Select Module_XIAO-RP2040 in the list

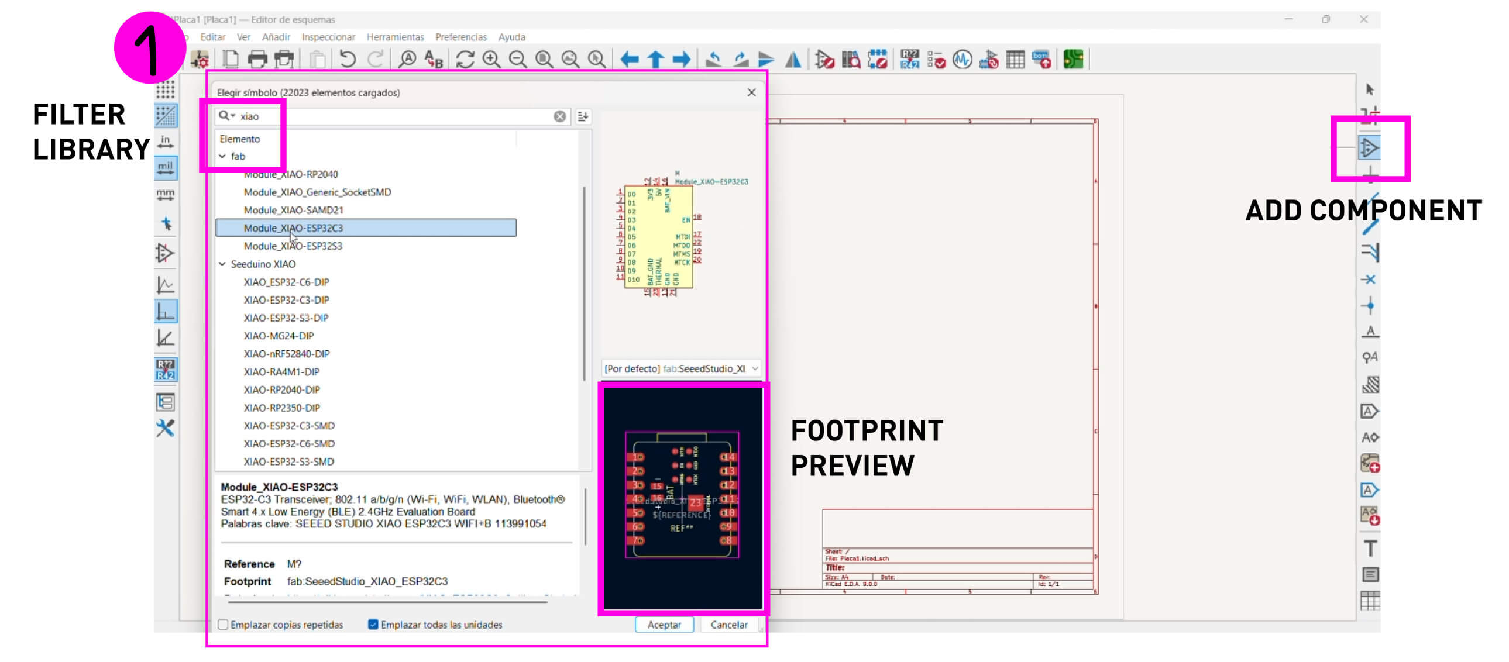(291, 174)
